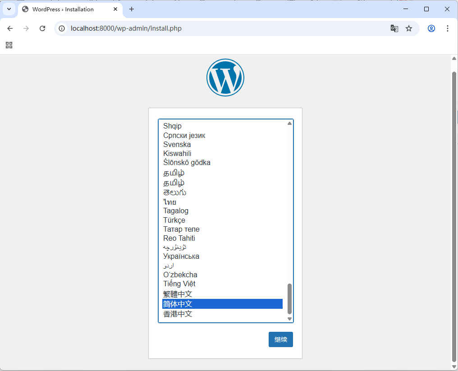Open Chrome three-dot menu
This screenshot has width=458, height=371.
pos(447,28)
